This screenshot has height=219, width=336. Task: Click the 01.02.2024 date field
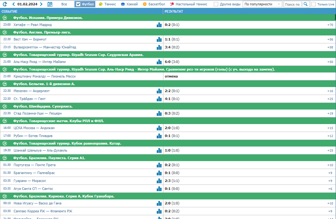28,4
